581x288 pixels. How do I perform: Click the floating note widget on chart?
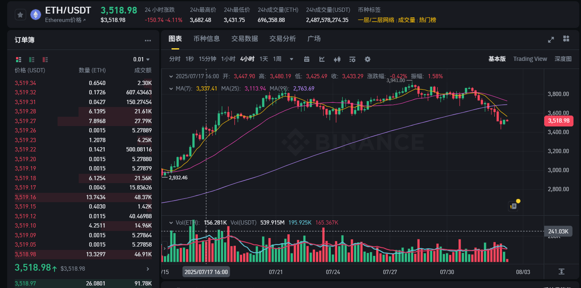tap(513, 206)
